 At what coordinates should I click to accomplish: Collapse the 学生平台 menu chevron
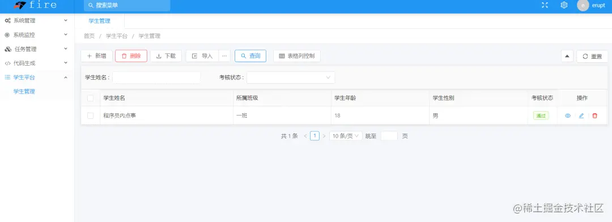66,77
